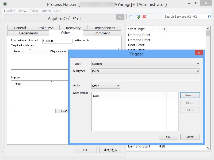Click the キャンセル button in properties window
214x160 pixels.
[110, 150]
